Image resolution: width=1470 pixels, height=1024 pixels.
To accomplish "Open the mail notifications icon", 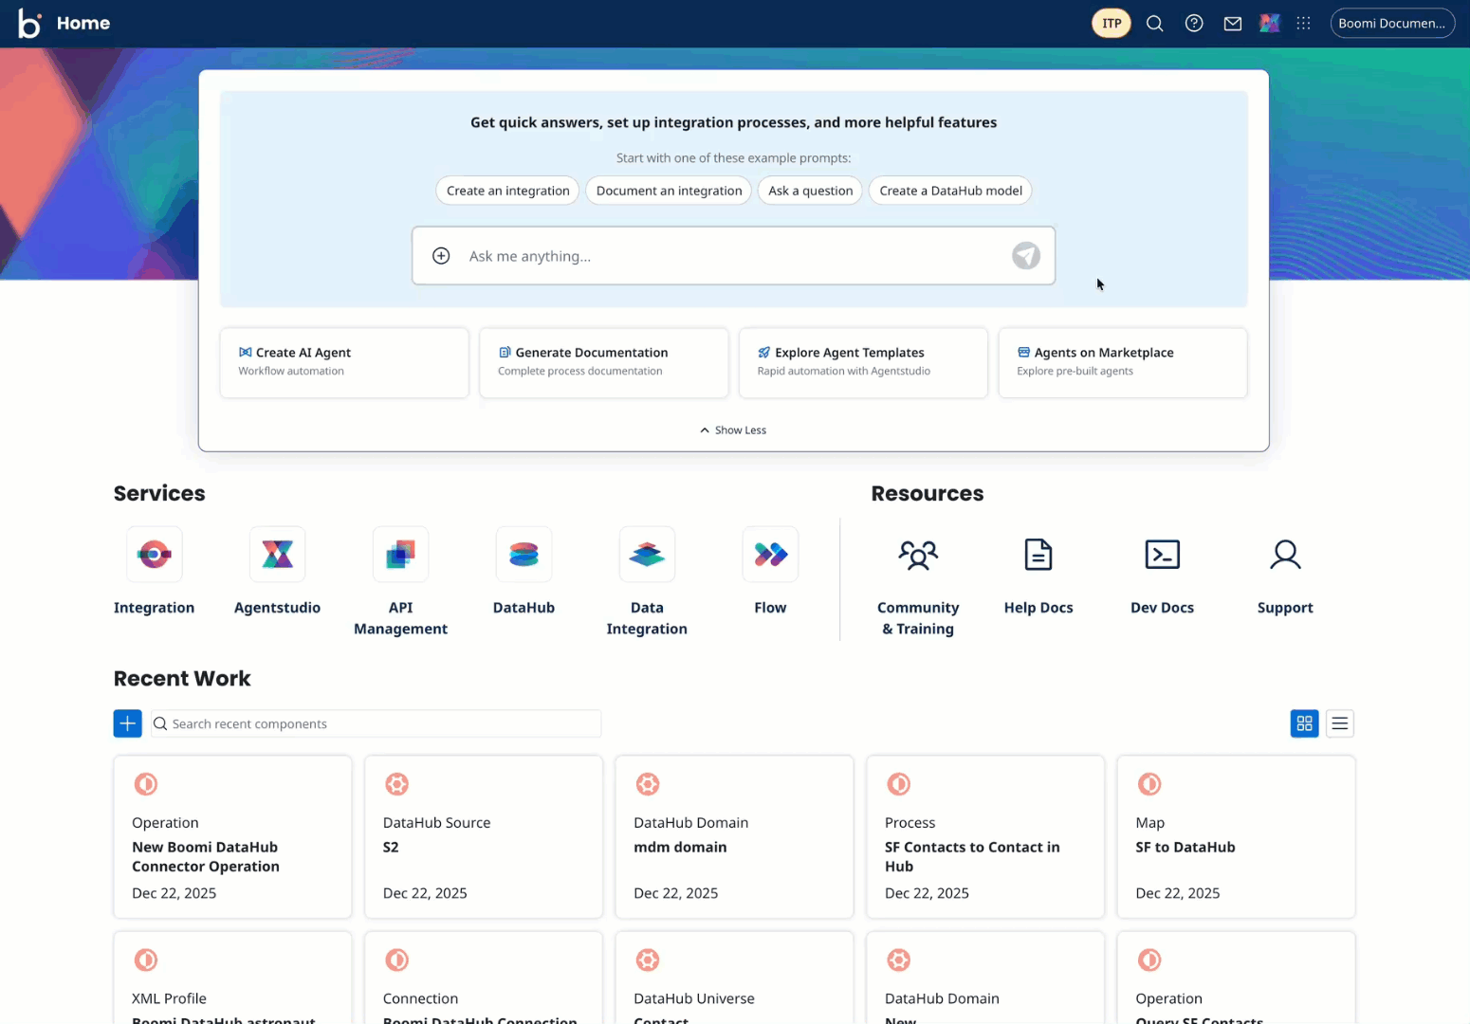I will click(1232, 23).
